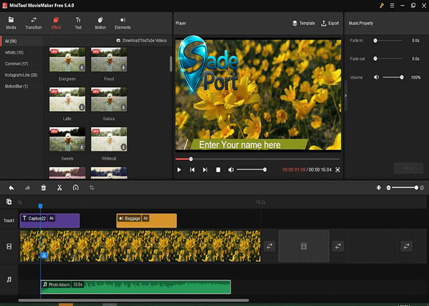The height and width of the screenshot is (306, 429).
Task: Download the Sweets effect
Action: pos(82,147)
